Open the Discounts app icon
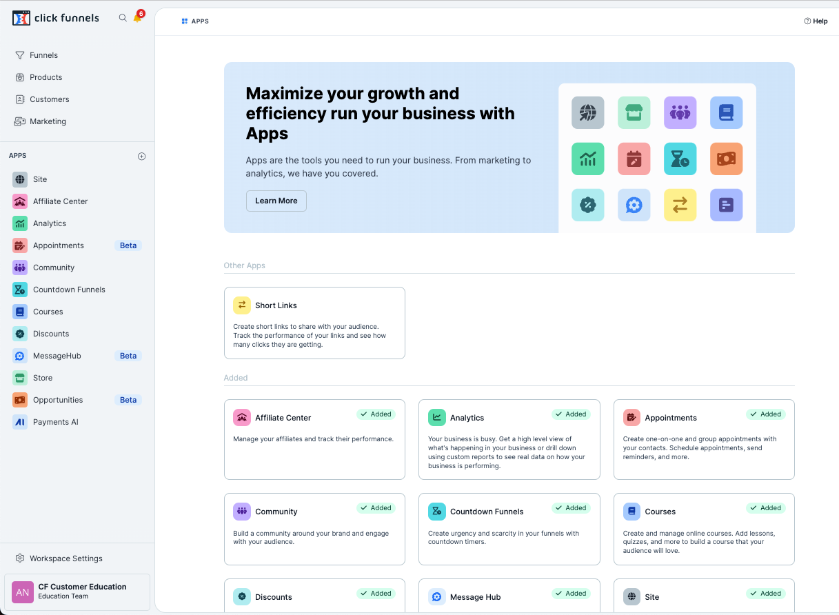The image size is (839, 615). coord(19,333)
